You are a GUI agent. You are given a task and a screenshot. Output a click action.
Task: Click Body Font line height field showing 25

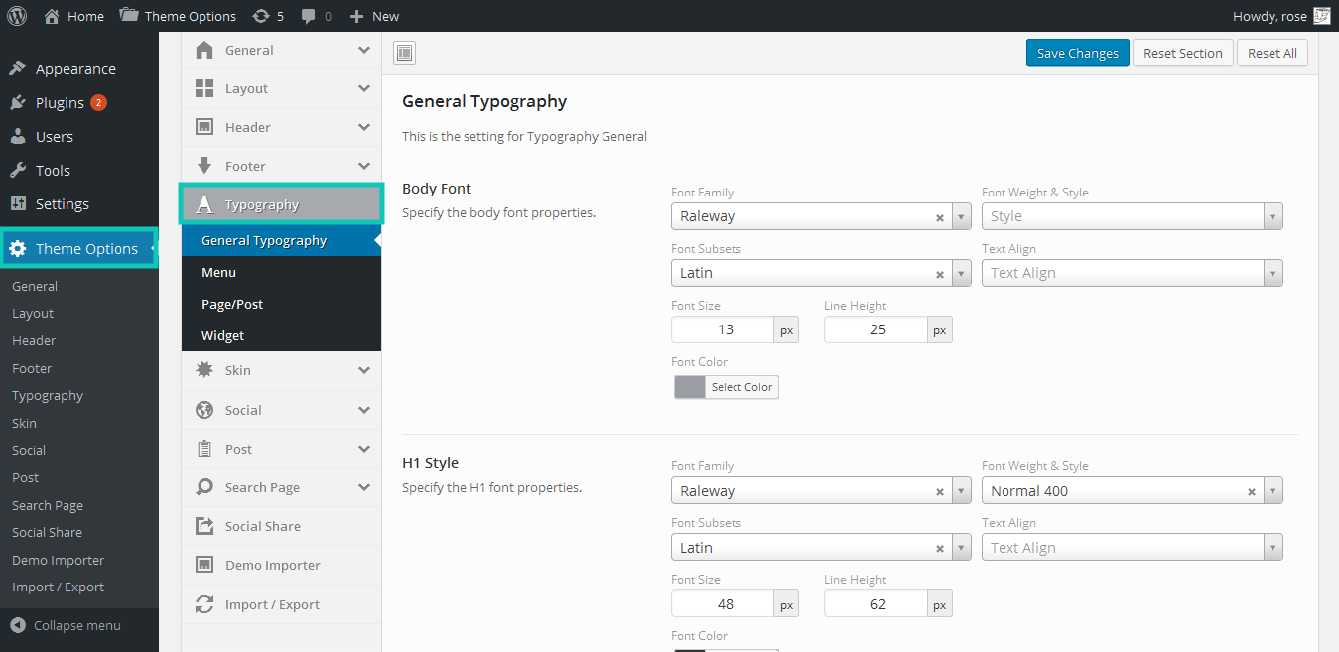pyautogui.click(x=876, y=329)
